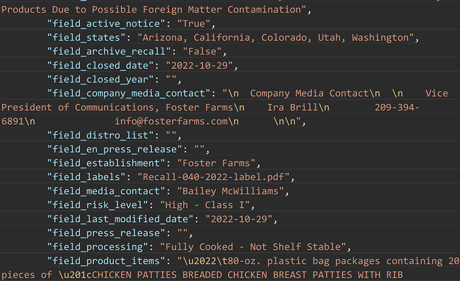The height and width of the screenshot is (281, 460).
Task: Click the "False" value
Action: point(202,51)
